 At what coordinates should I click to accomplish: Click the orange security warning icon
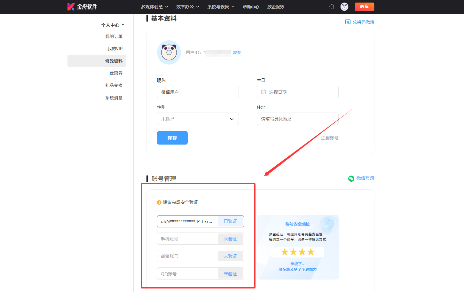tap(159, 202)
